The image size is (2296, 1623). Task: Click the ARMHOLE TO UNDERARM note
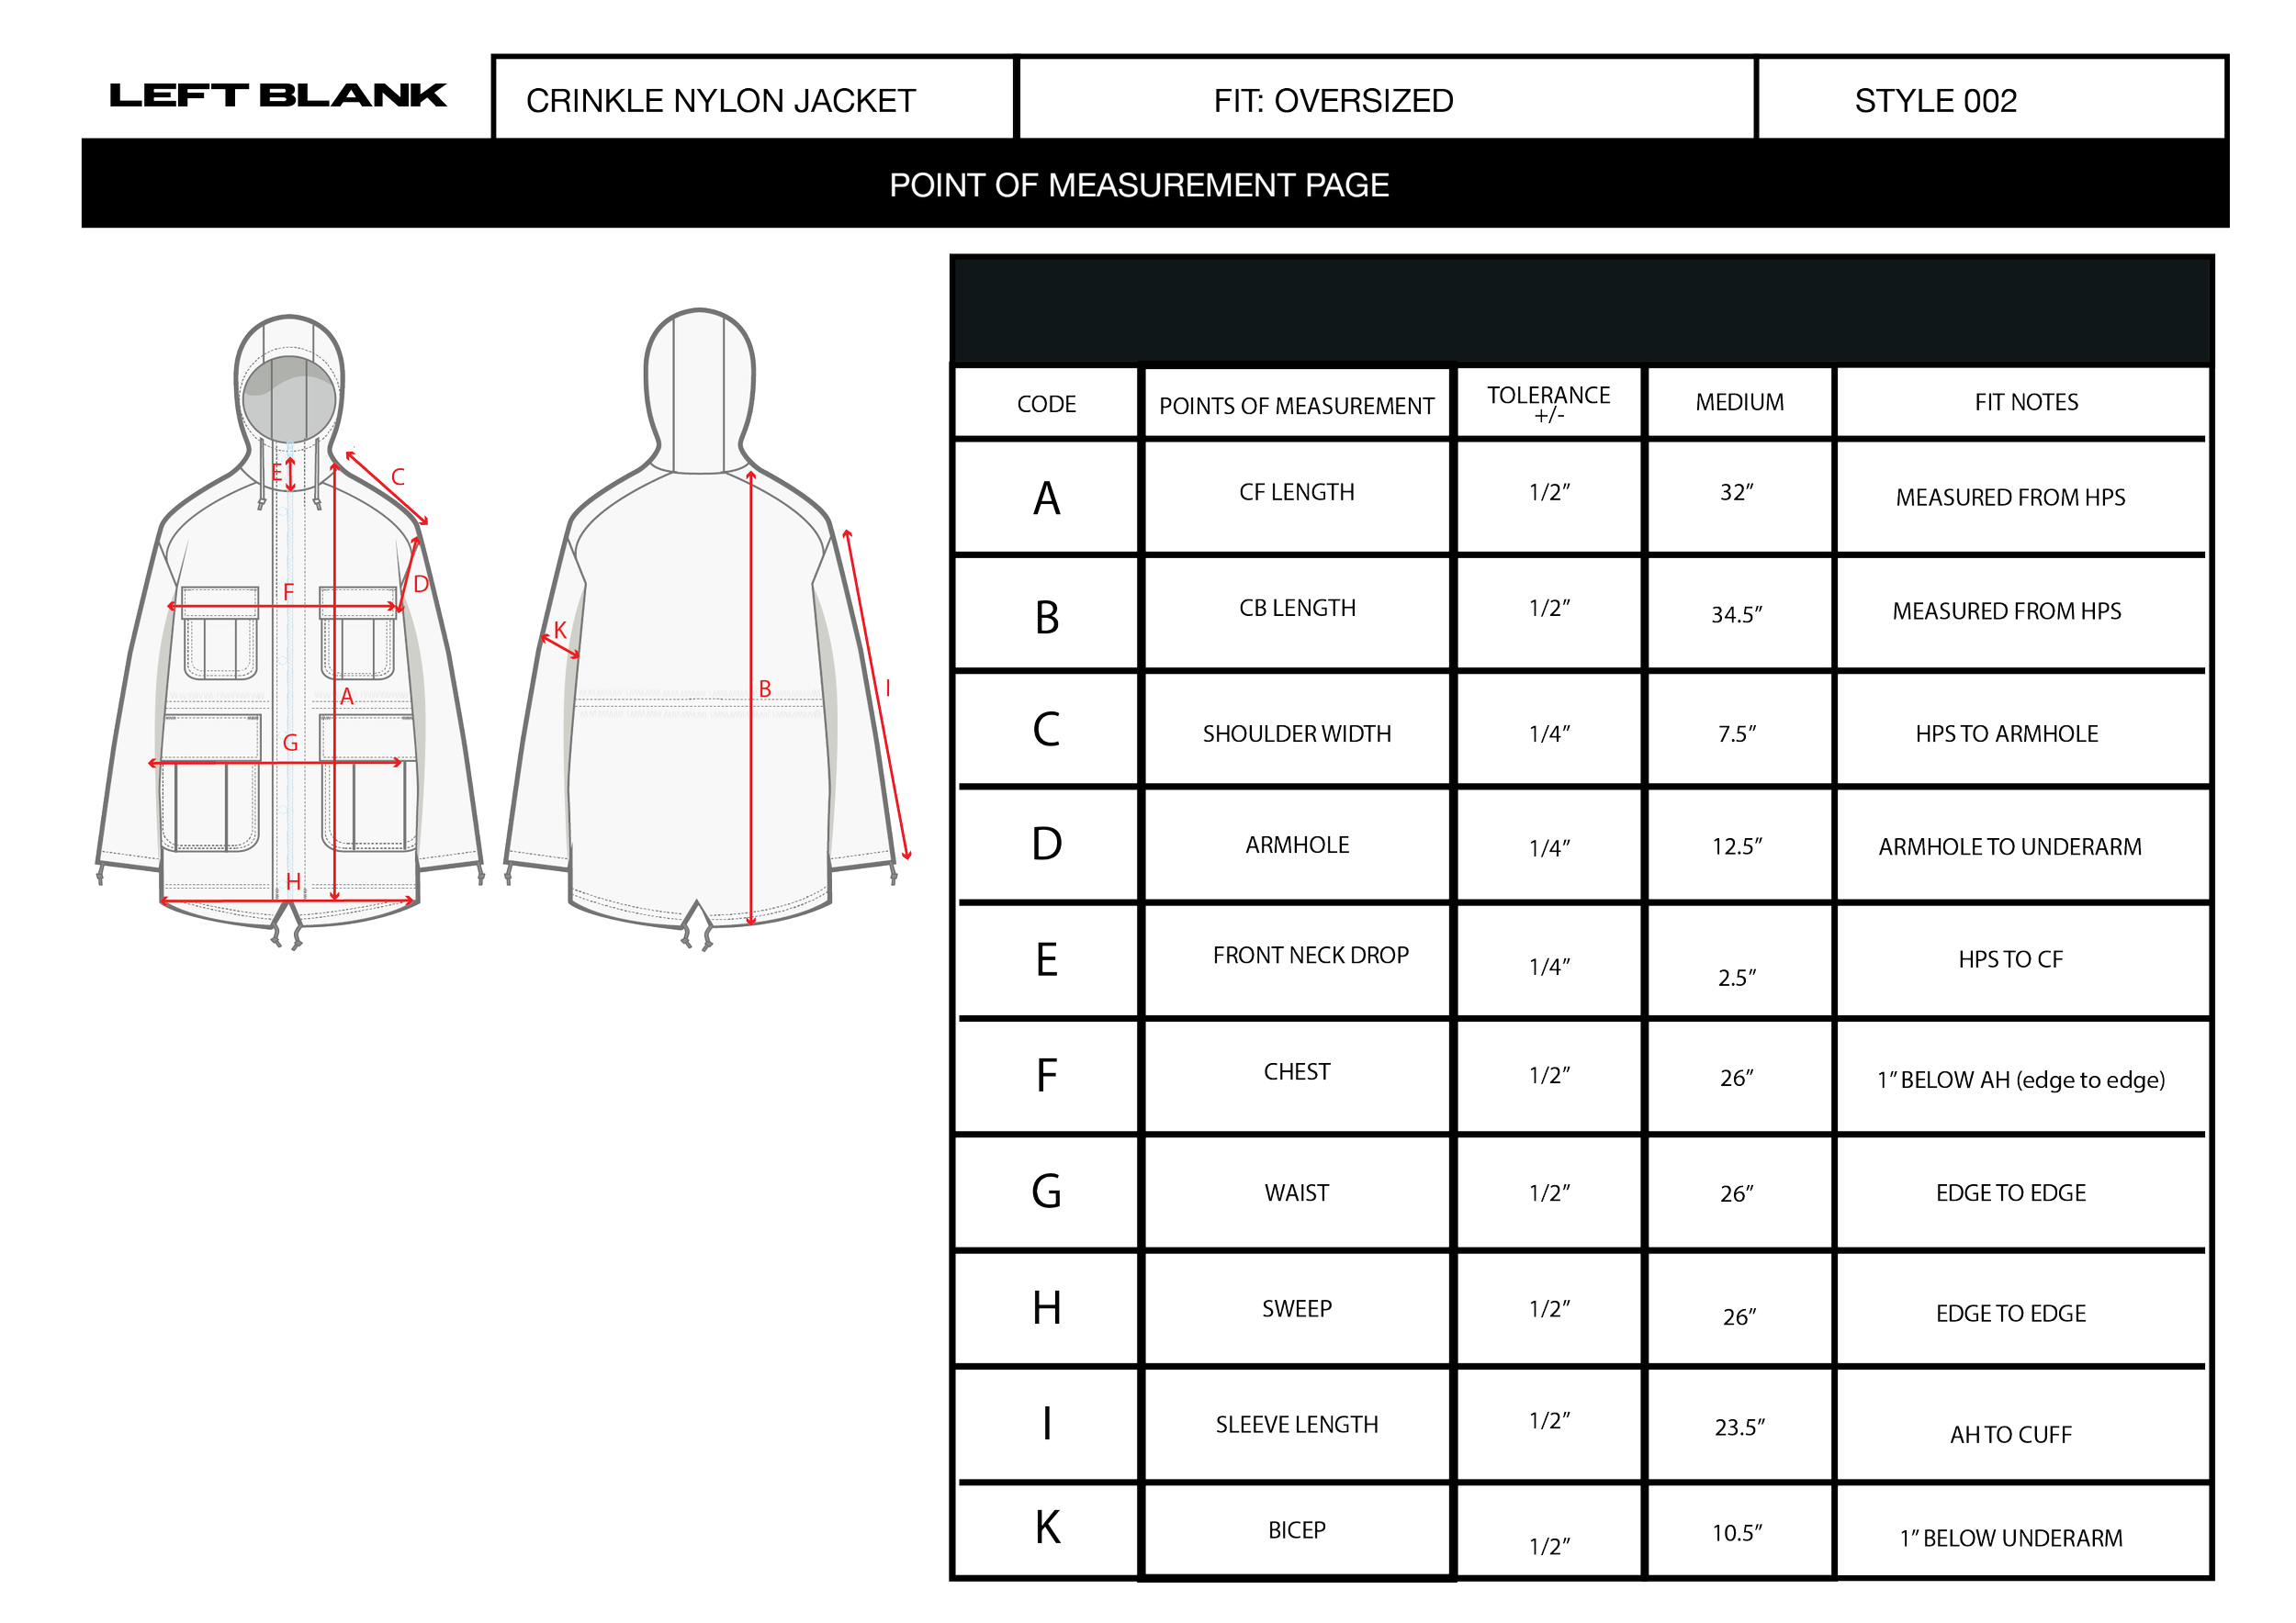click(x=2009, y=846)
